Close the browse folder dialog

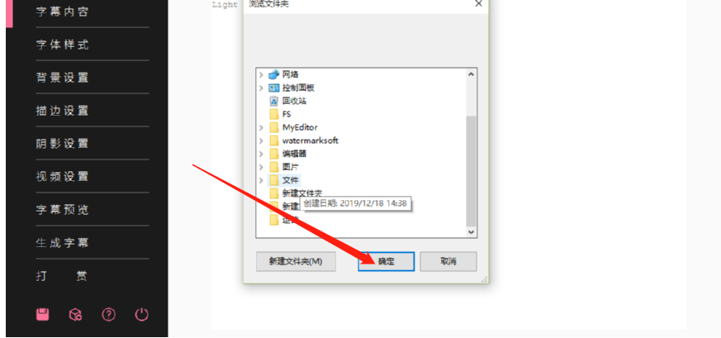click(478, 3)
